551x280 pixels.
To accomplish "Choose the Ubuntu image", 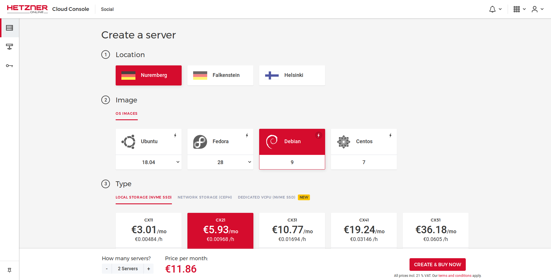I will click(149, 142).
